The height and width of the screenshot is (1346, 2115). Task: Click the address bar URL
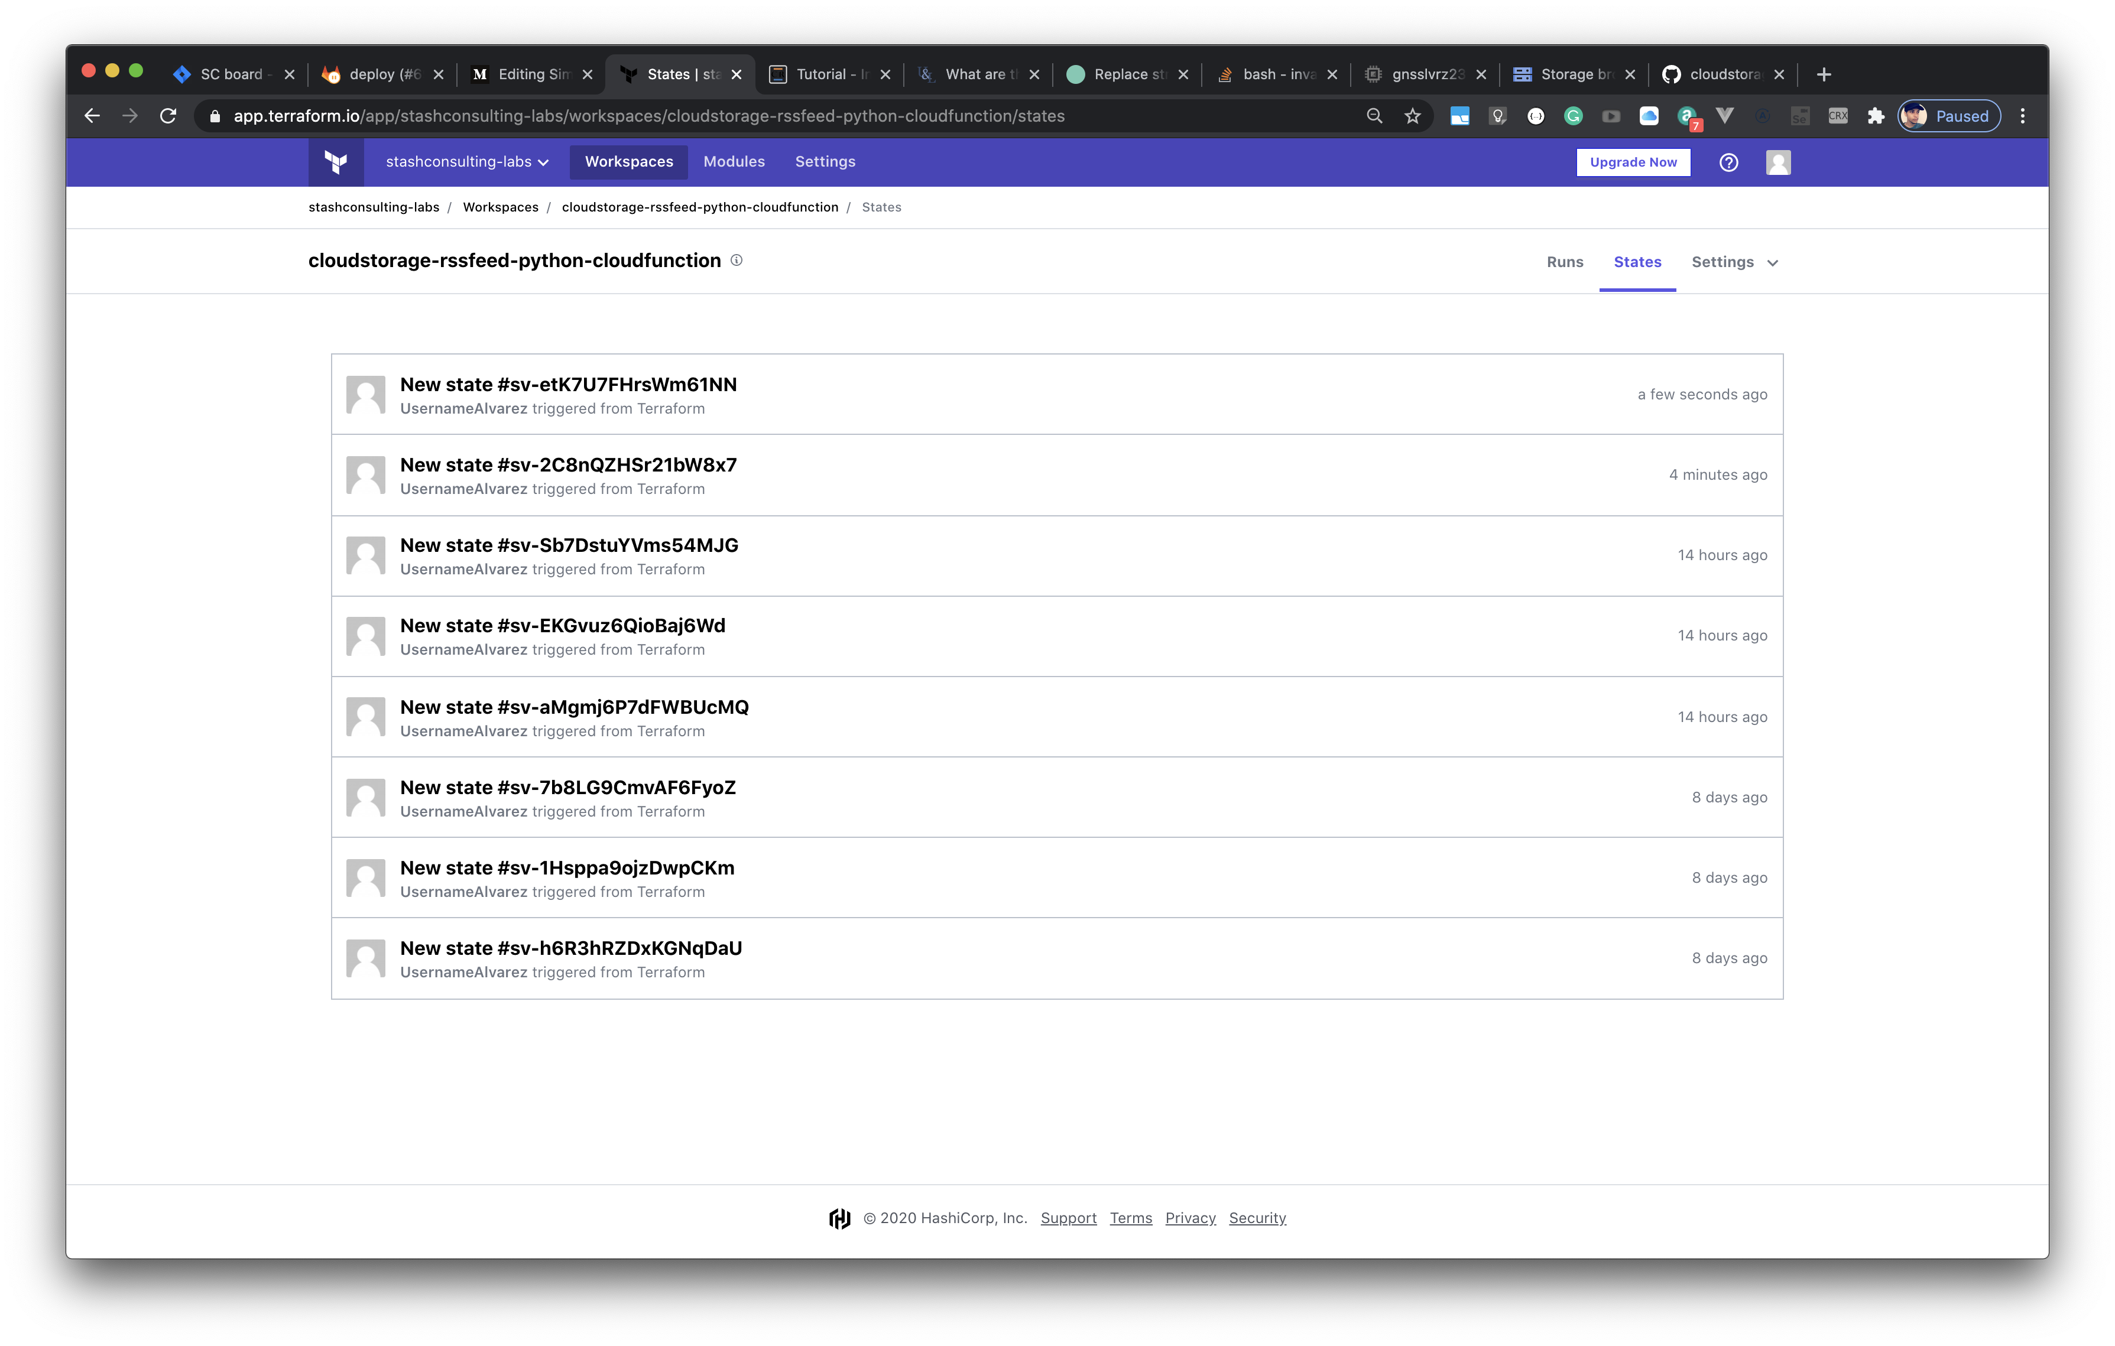click(649, 116)
